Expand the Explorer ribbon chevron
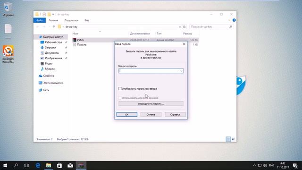The image size is (302, 170). (x=229, y=20)
